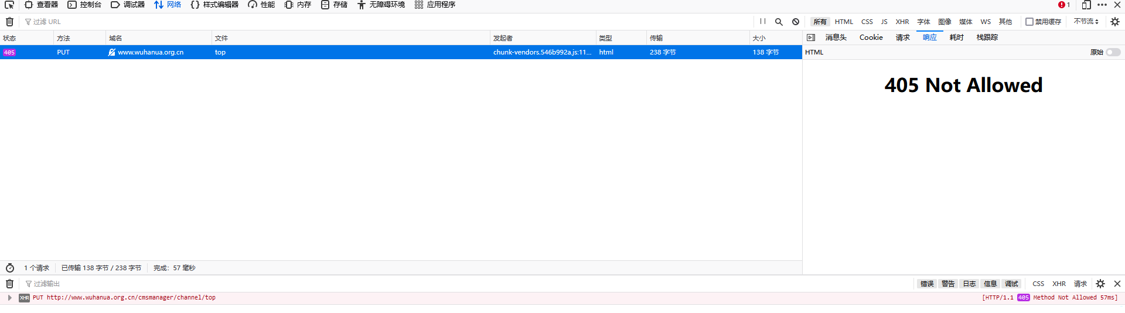
Task: Close the developer tools panel
Action: click(1117, 5)
